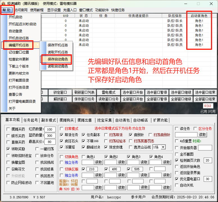Enable the 自动关机 checkbox
Image resolution: width=218 pixels, height=202 pixels.
[177, 185]
